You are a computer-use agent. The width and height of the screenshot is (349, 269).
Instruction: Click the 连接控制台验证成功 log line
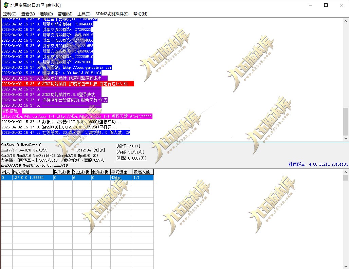(55, 100)
